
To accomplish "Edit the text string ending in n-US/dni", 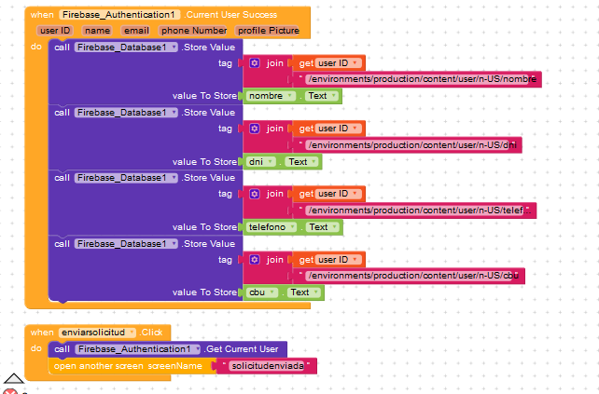I will (x=412, y=145).
